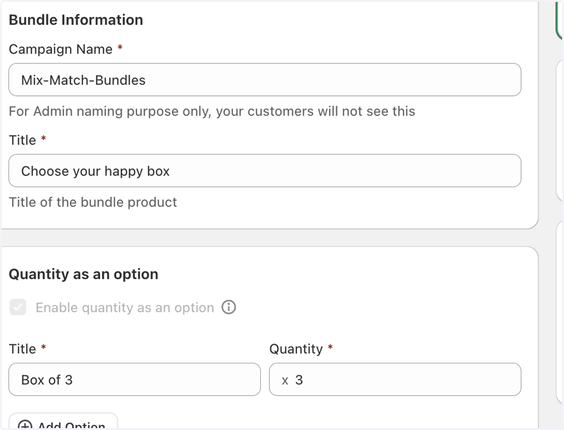This screenshot has height=430, width=564.
Task: Click the 'Enable quantity as an option' label text
Action: click(125, 308)
